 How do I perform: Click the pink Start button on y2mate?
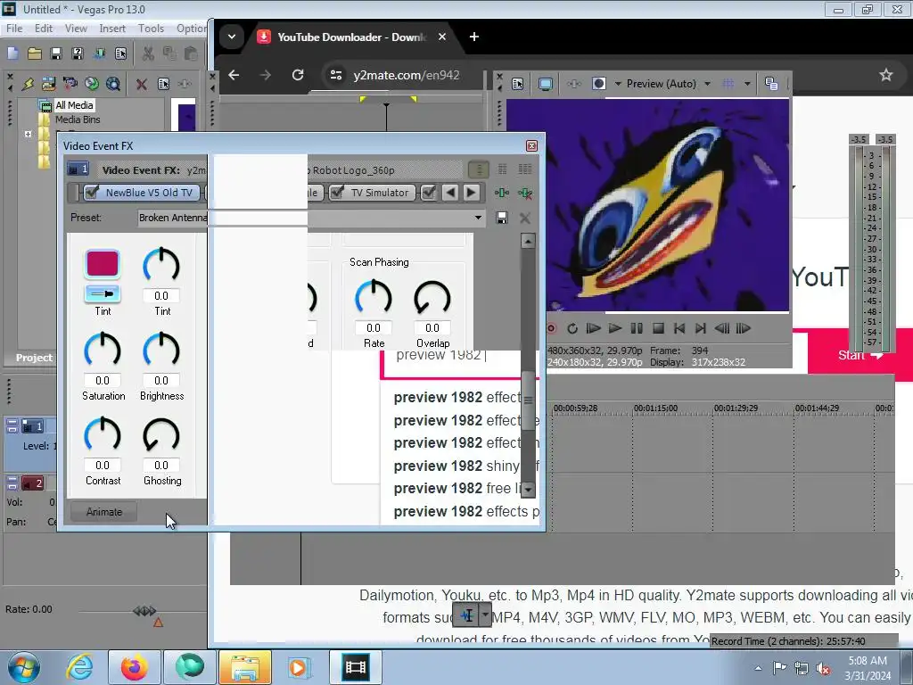pyautogui.click(x=860, y=355)
